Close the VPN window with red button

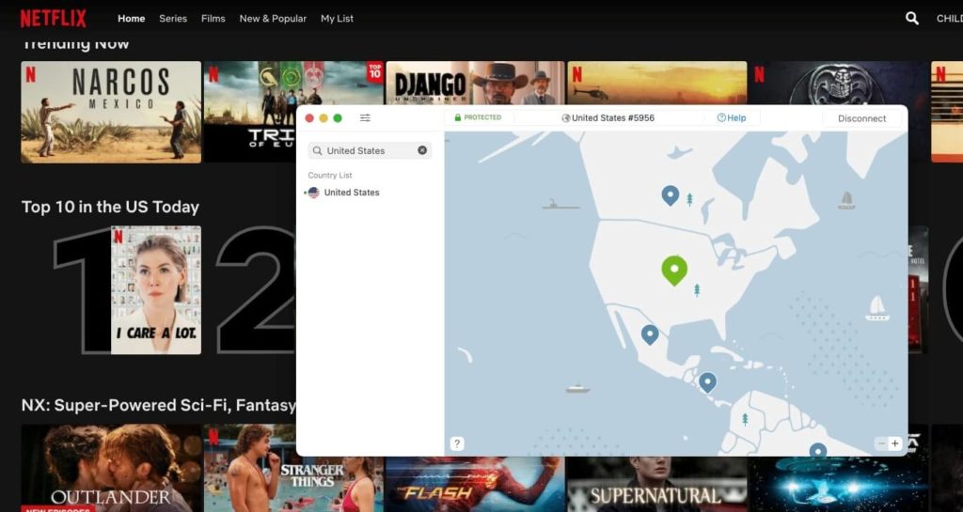pos(309,117)
